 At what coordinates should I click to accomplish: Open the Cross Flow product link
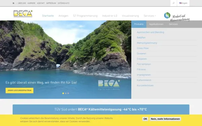143,48
